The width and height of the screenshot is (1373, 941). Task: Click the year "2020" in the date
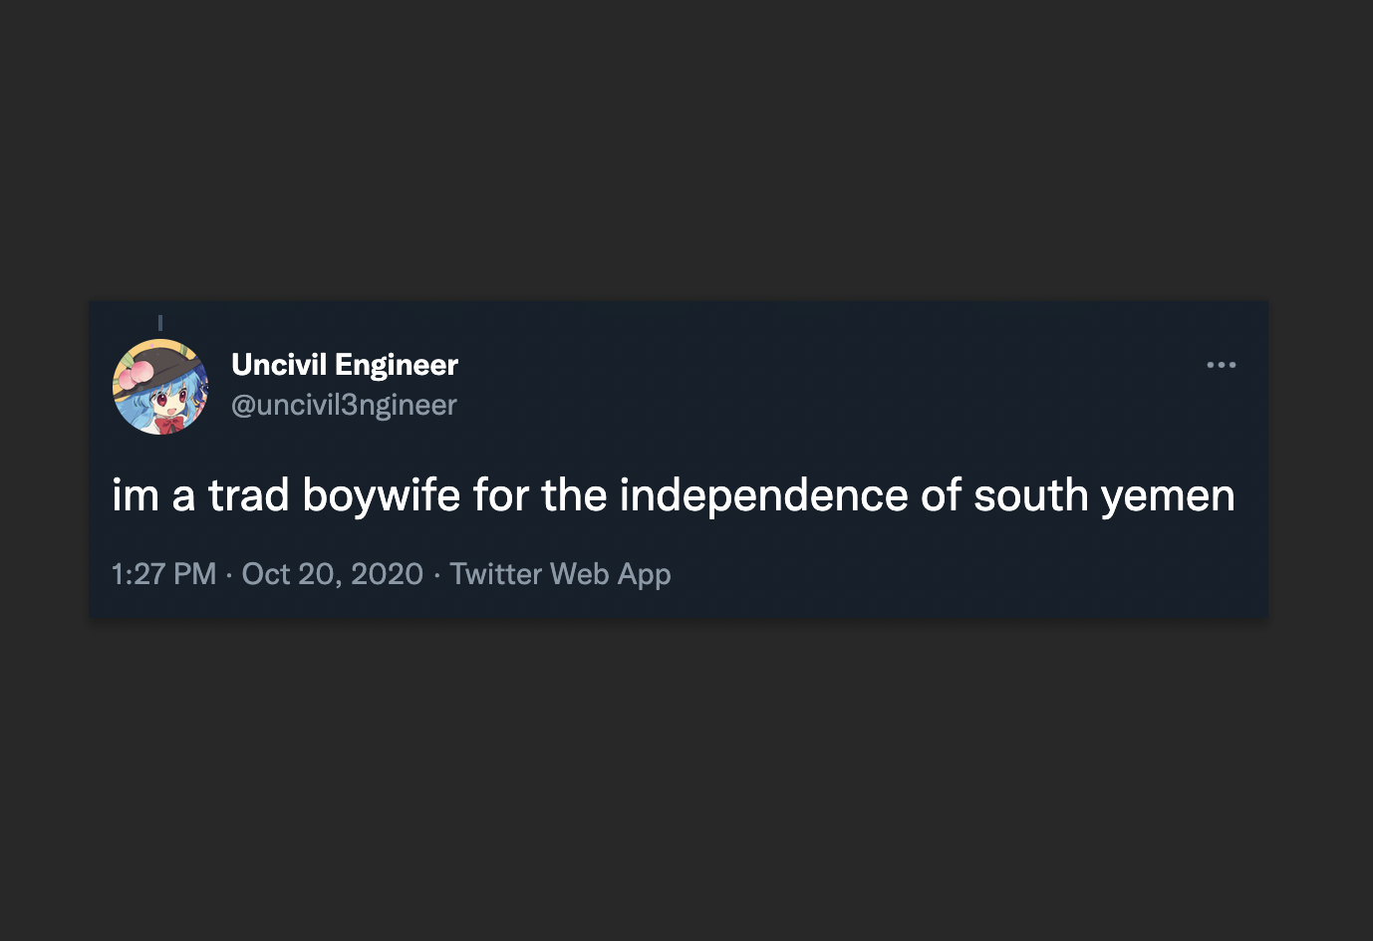tap(387, 574)
